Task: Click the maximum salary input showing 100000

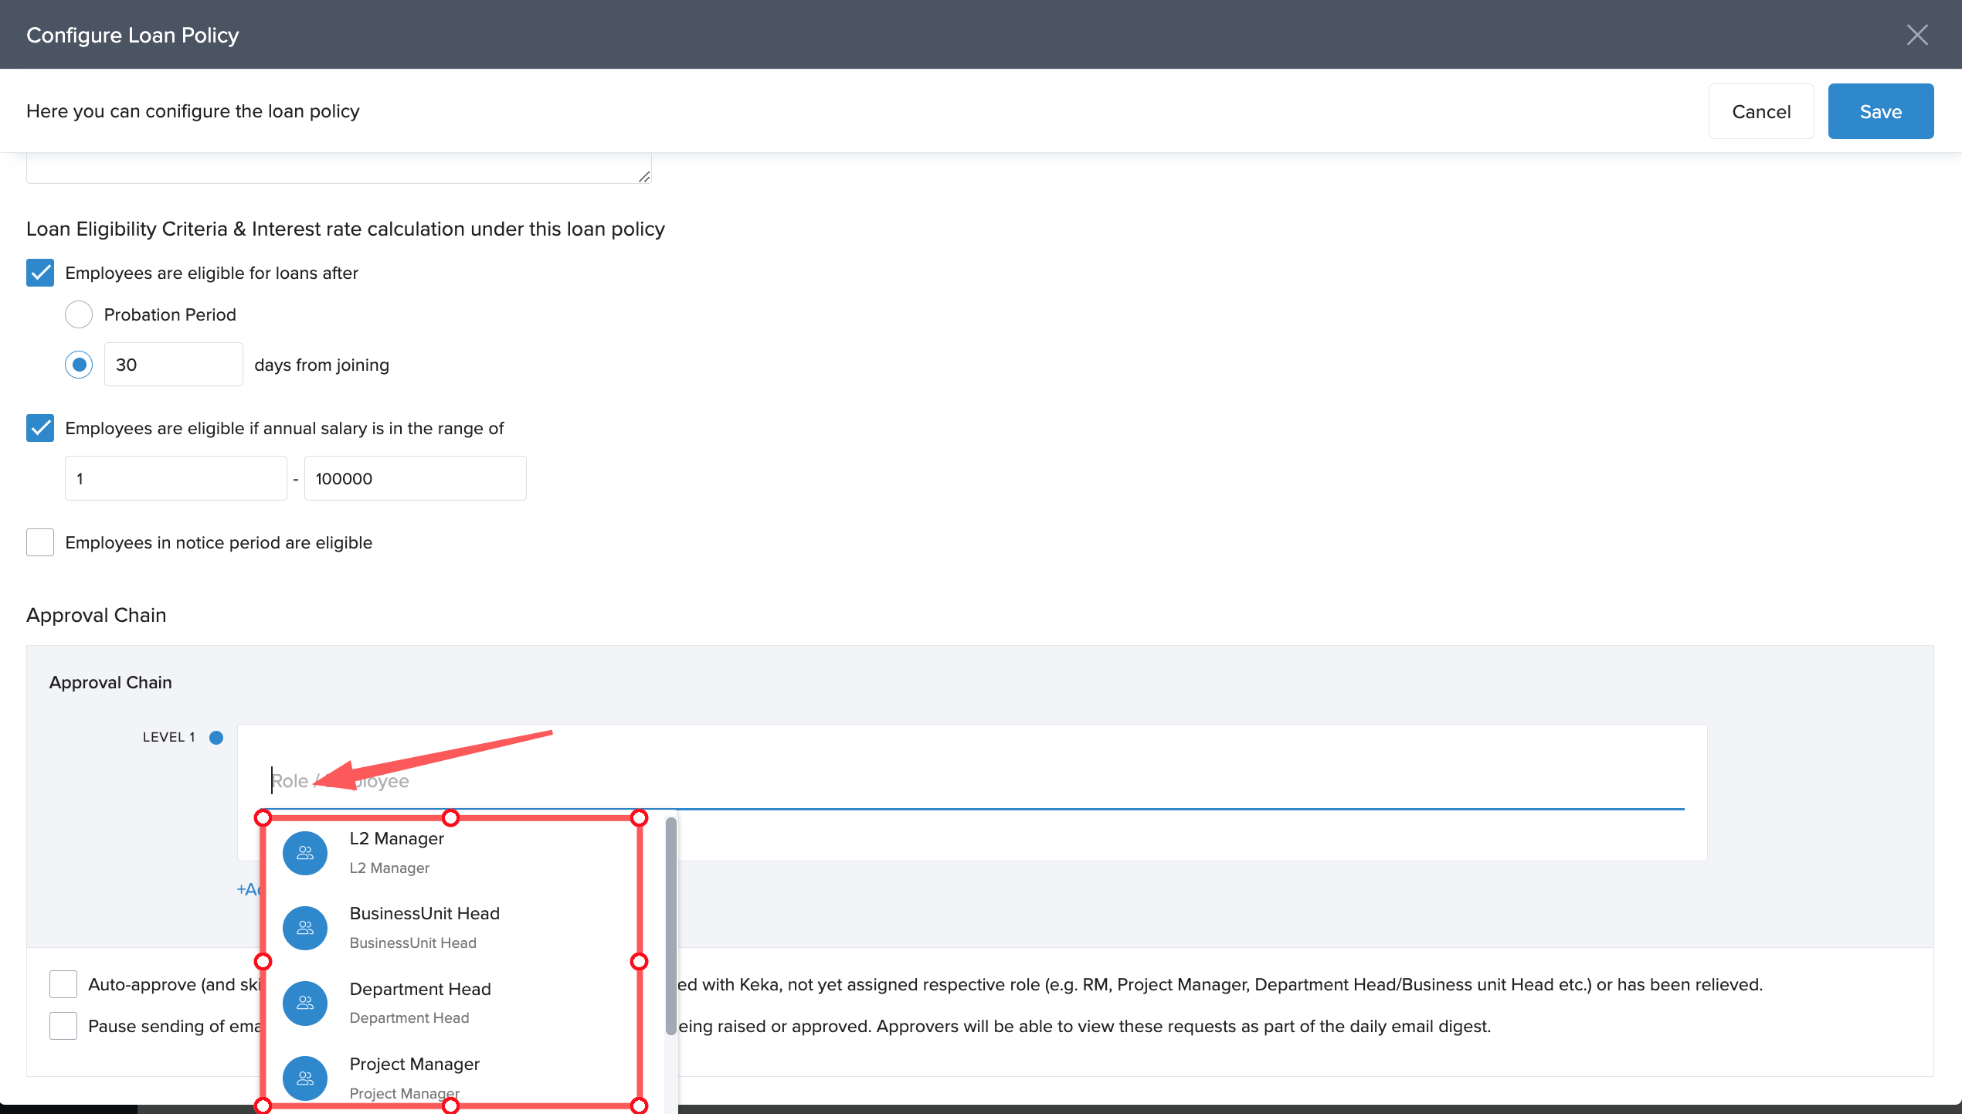Action: coord(415,478)
